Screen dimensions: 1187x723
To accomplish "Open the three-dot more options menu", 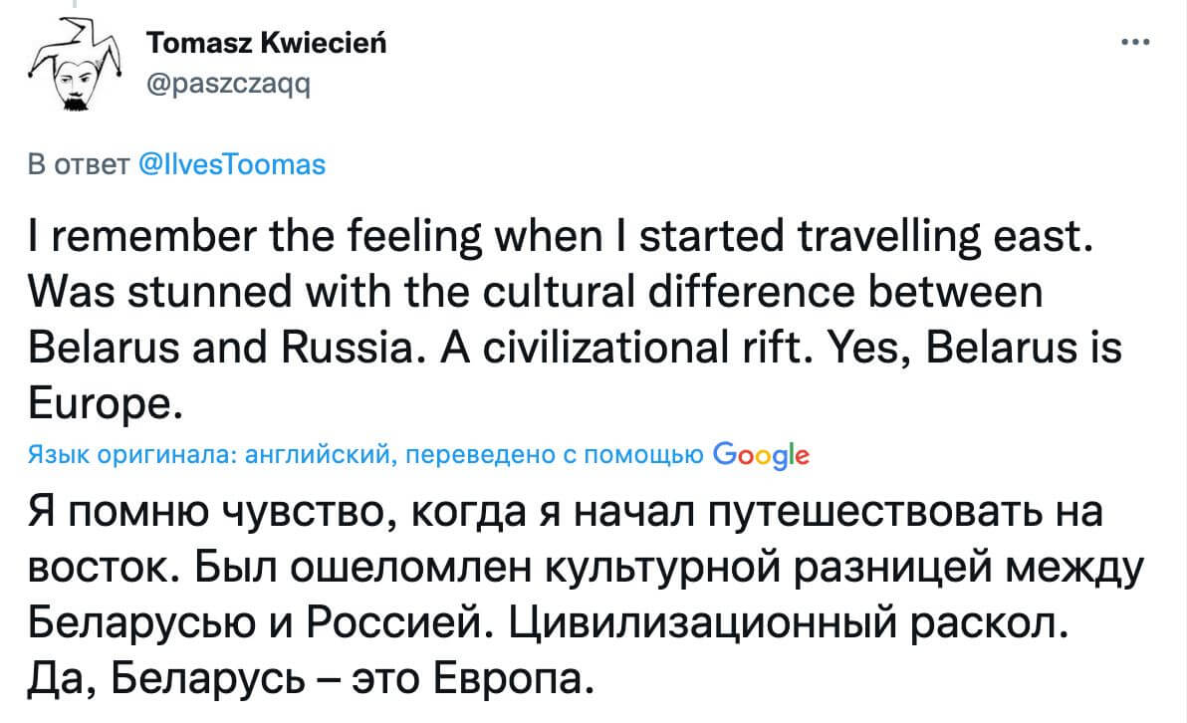I will pyautogui.click(x=1135, y=44).
